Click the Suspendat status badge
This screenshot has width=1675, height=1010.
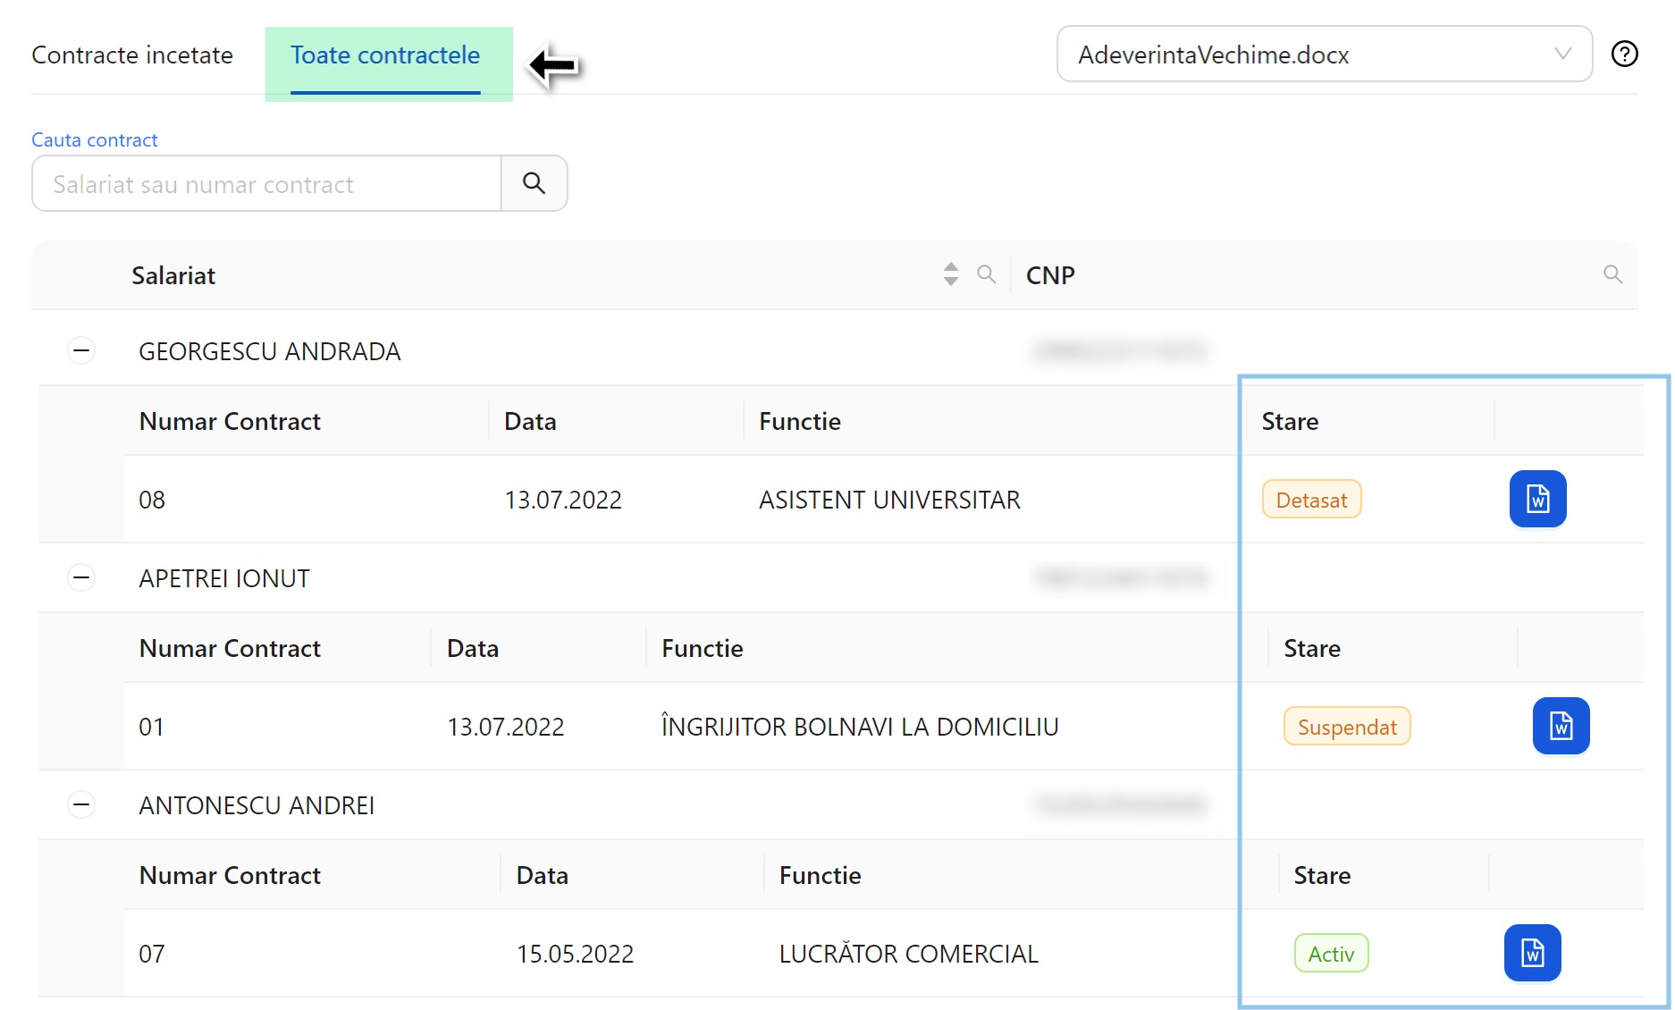click(1346, 727)
